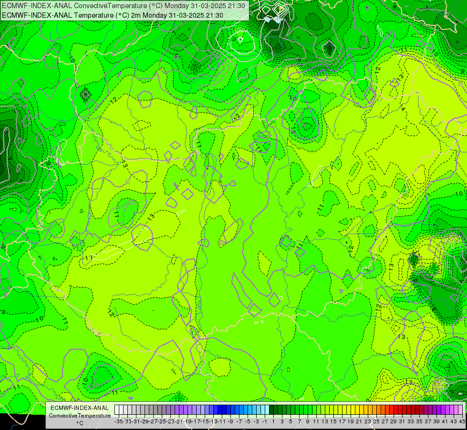Click the legend scale value '-9'
This screenshot has height=430, width=467.
pos(230,422)
